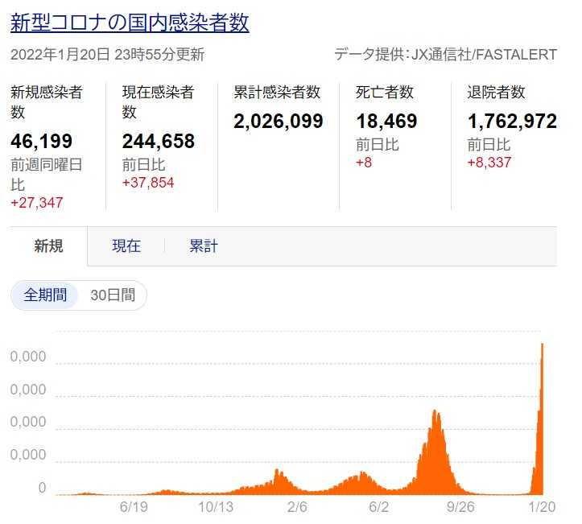Image resolution: width=582 pixels, height=524 pixels.
Task: Click the new cases figure 46,199
Action: pos(41,142)
